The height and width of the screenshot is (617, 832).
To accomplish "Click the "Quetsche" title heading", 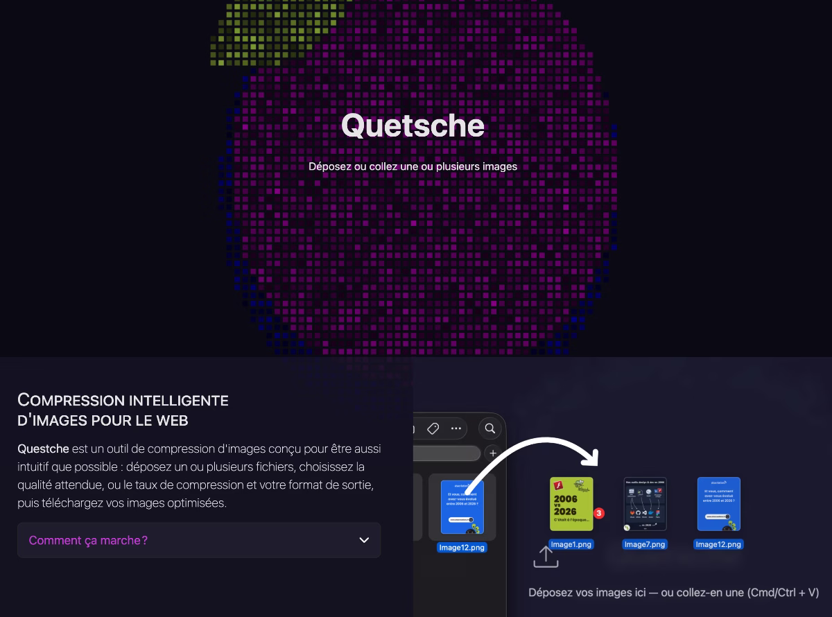I will click(413, 125).
